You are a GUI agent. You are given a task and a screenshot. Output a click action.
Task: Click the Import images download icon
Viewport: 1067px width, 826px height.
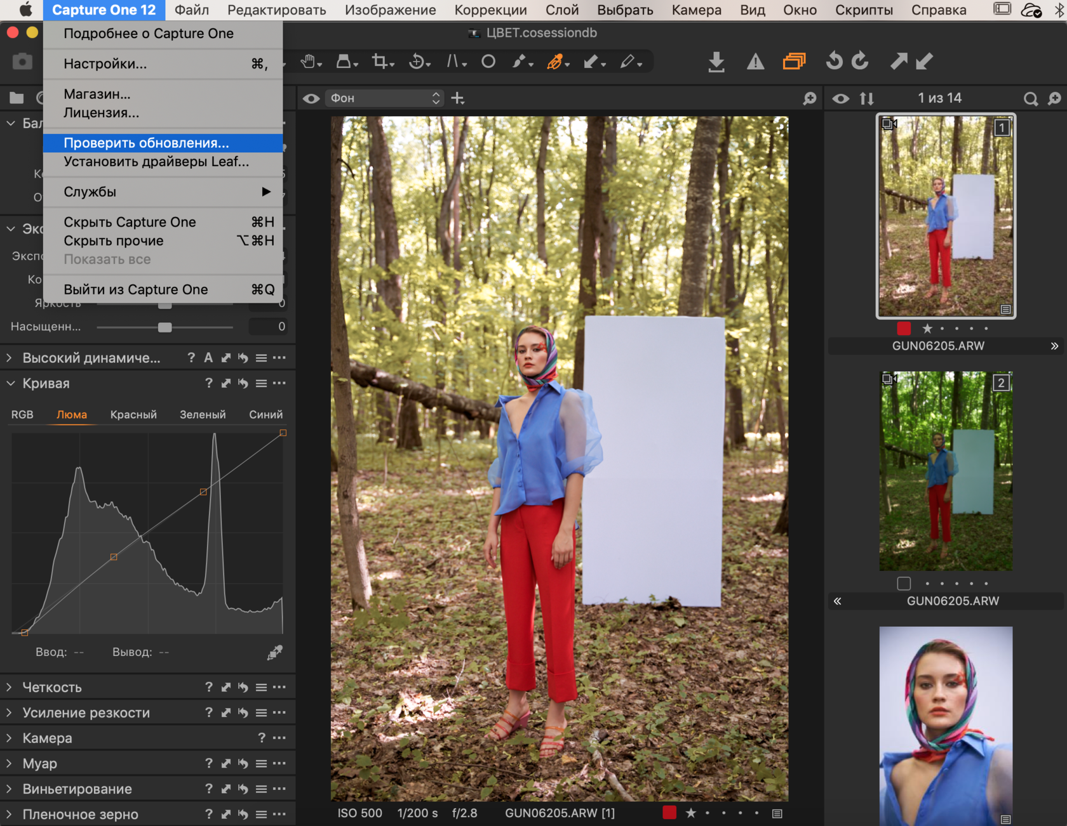(x=716, y=62)
